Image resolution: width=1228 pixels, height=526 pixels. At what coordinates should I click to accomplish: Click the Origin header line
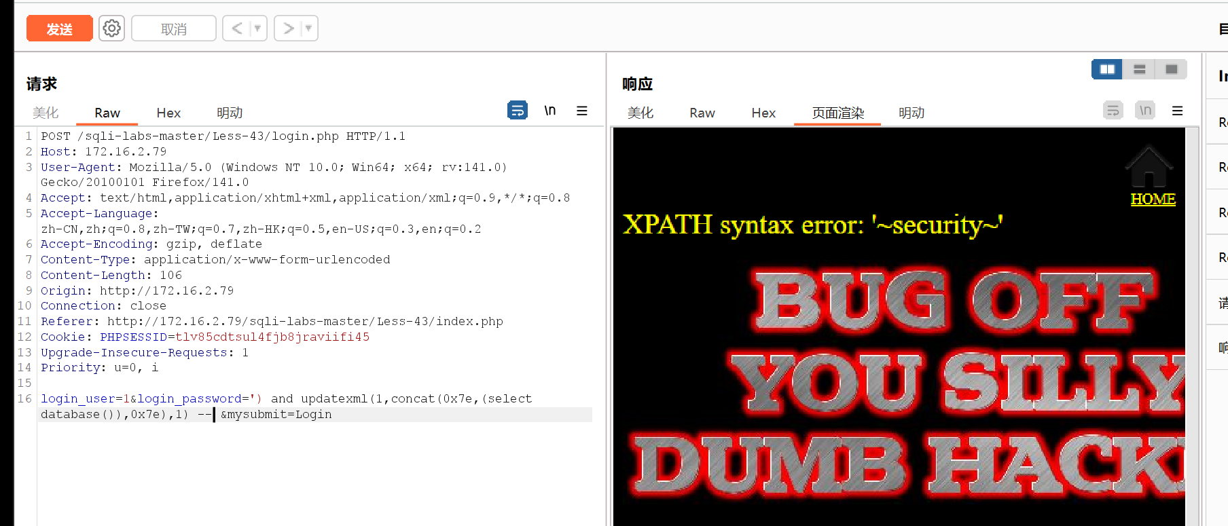(137, 290)
